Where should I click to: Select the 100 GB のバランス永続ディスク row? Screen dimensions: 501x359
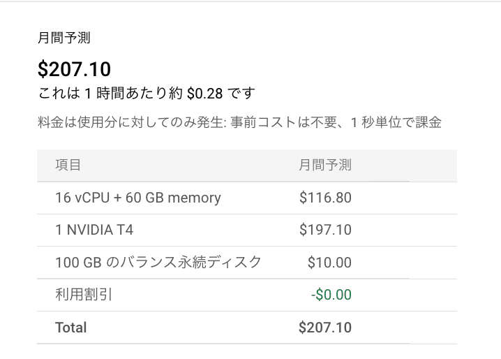click(x=247, y=263)
